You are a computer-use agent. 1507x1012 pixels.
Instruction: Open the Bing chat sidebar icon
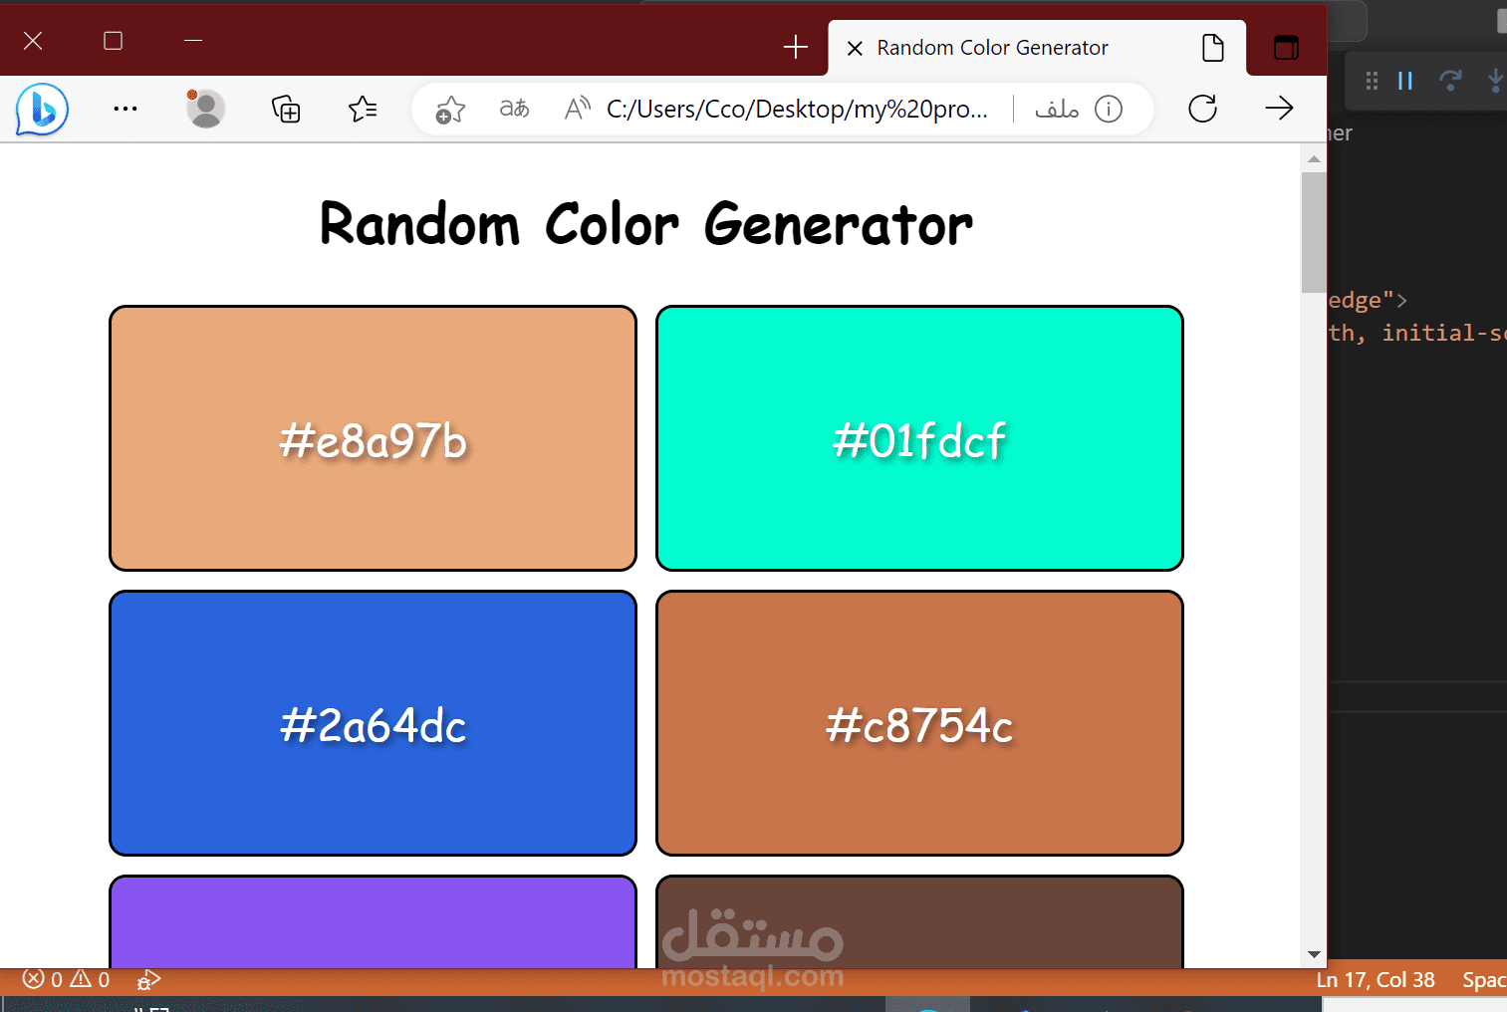(42, 109)
